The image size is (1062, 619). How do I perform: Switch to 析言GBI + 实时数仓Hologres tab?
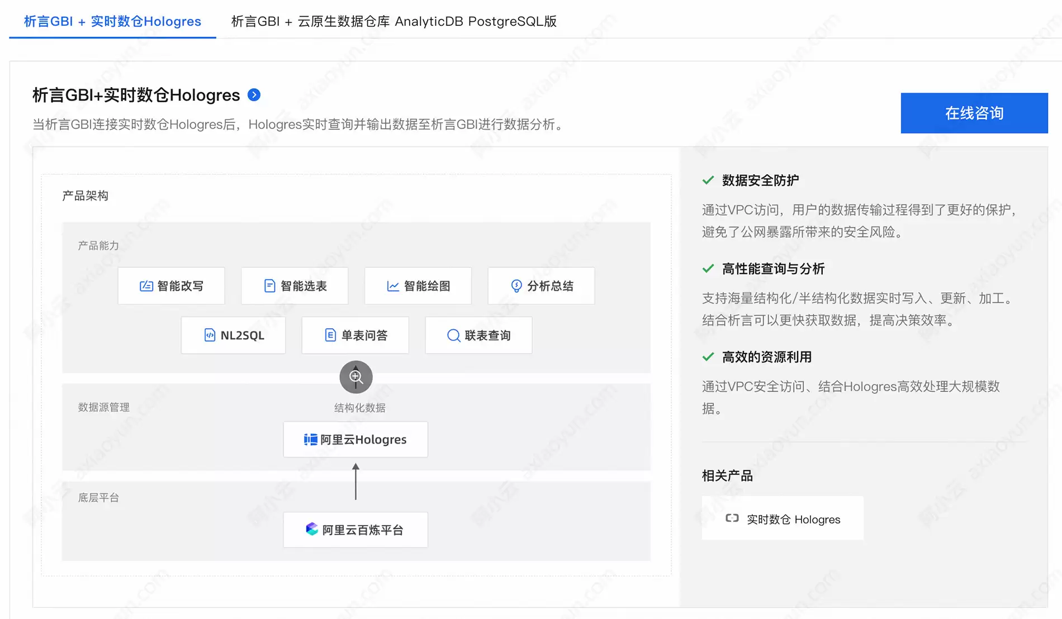(x=112, y=21)
